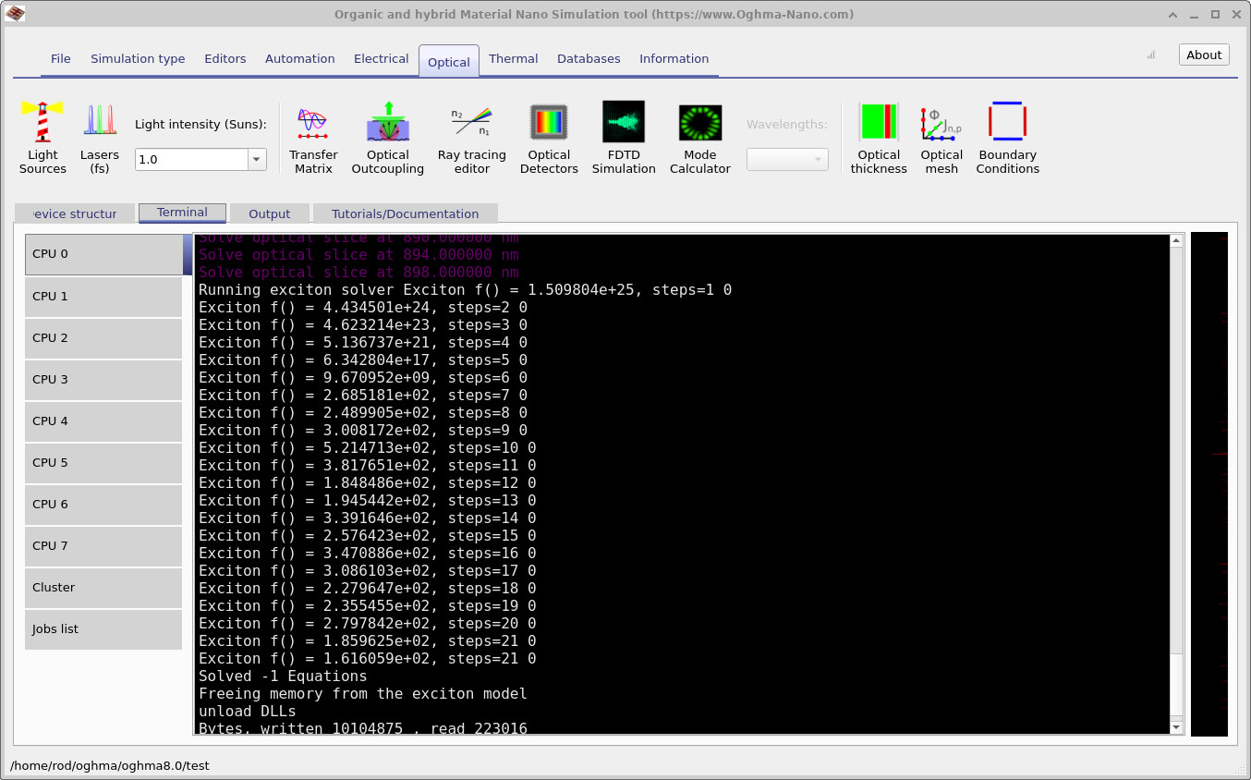
Task: Click the terminal scrollbar down arrow
Action: point(1176,728)
